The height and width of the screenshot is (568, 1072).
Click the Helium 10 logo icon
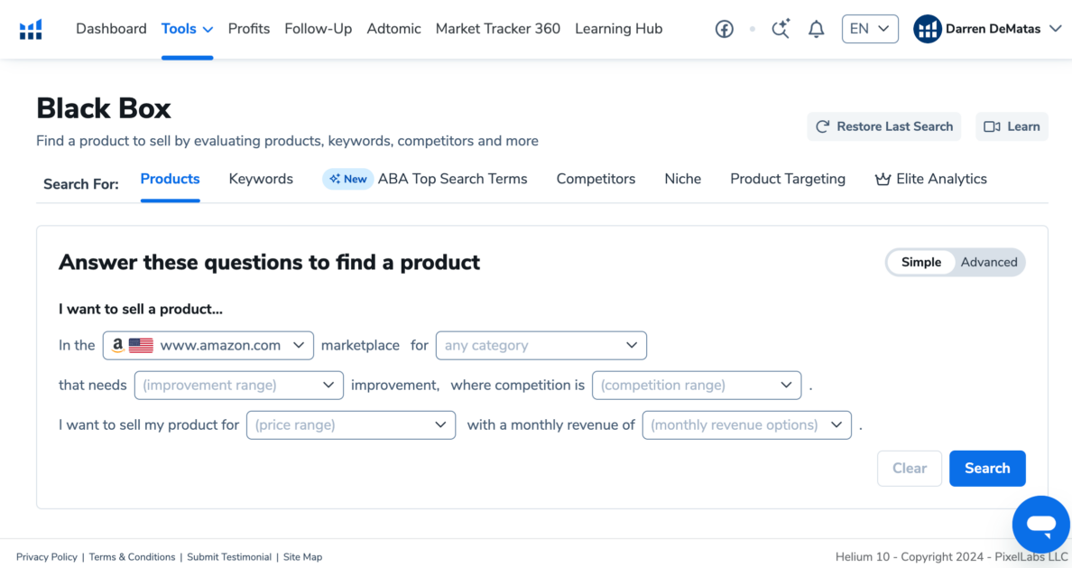[x=31, y=29]
